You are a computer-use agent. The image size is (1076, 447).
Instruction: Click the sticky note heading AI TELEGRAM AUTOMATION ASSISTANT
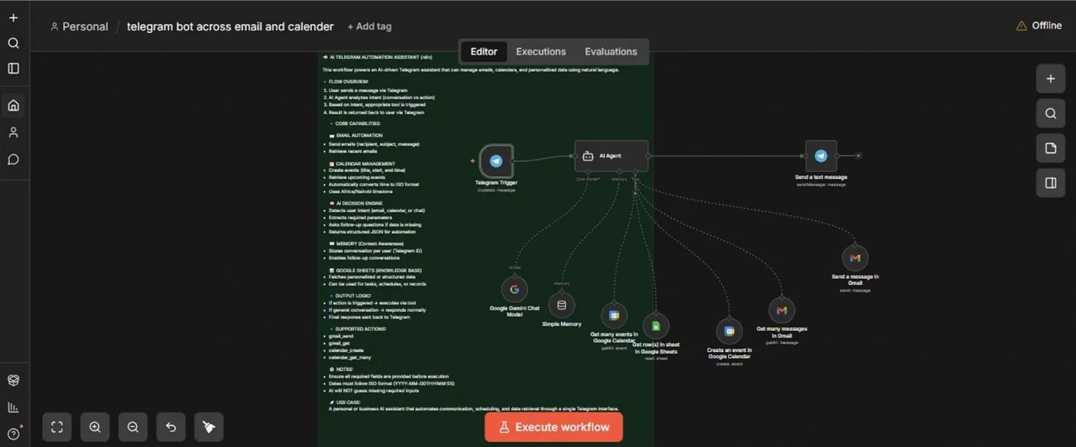click(x=377, y=58)
